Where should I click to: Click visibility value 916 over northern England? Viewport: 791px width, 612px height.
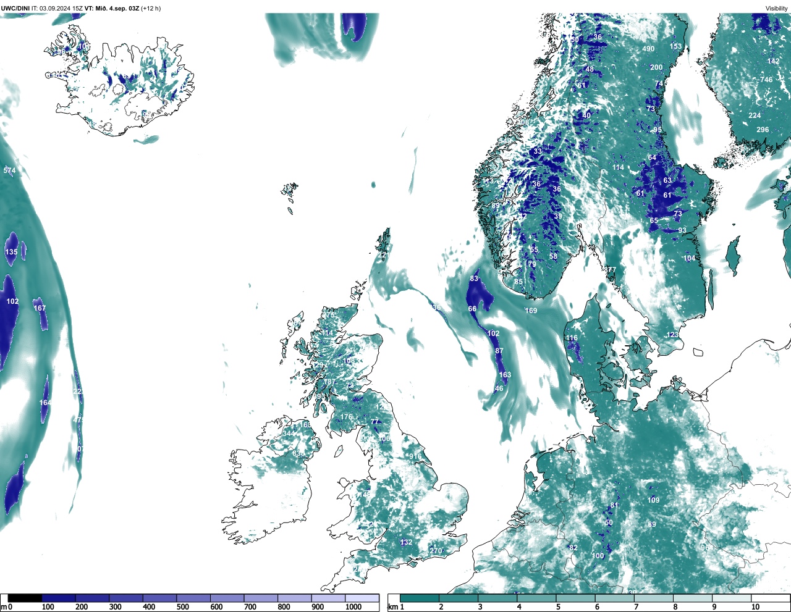click(415, 457)
